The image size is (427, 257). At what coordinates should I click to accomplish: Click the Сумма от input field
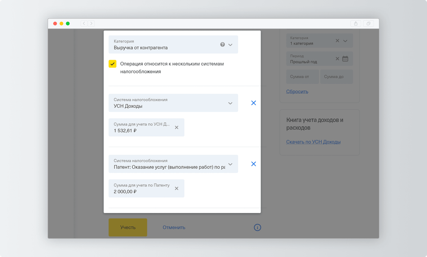(x=302, y=77)
